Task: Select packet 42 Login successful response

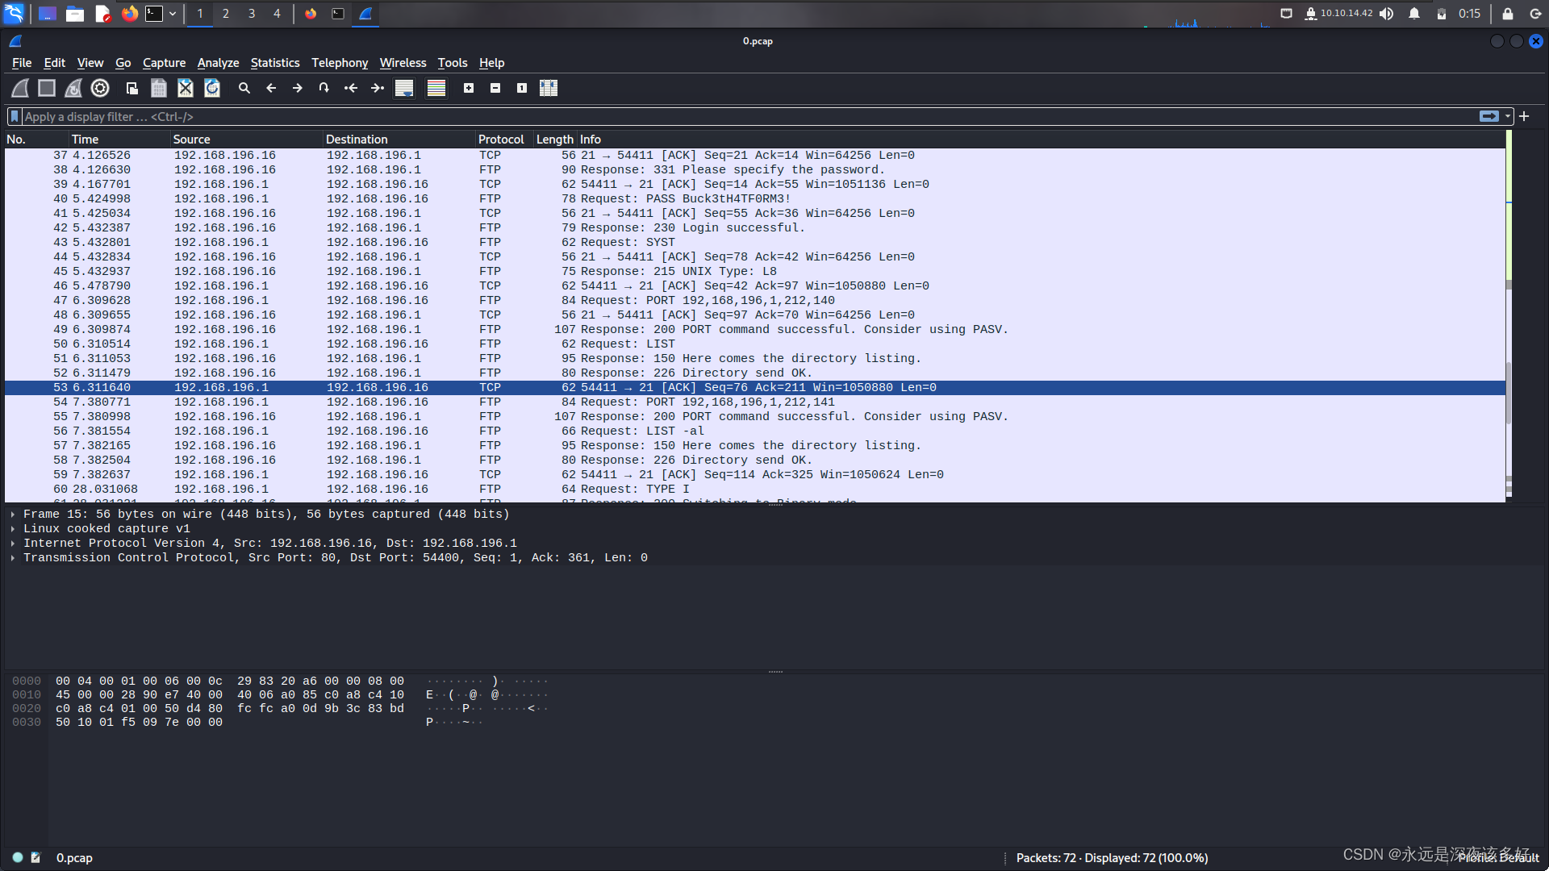Action: pyautogui.click(x=754, y=228)
